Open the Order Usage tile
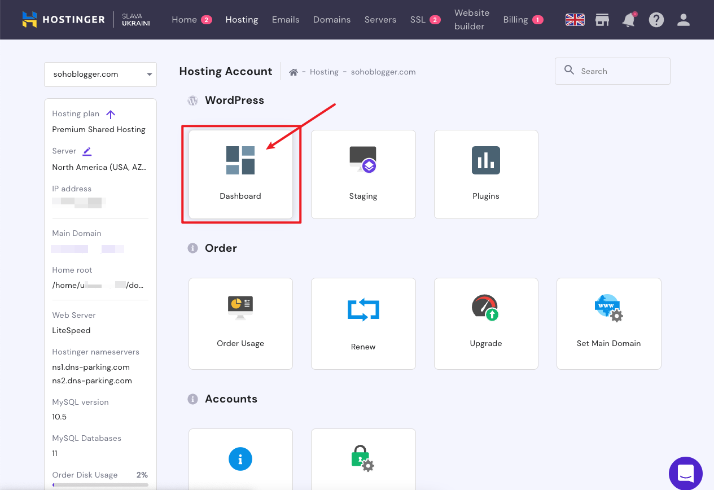This screenshot has width=714, height=490. 240,323
